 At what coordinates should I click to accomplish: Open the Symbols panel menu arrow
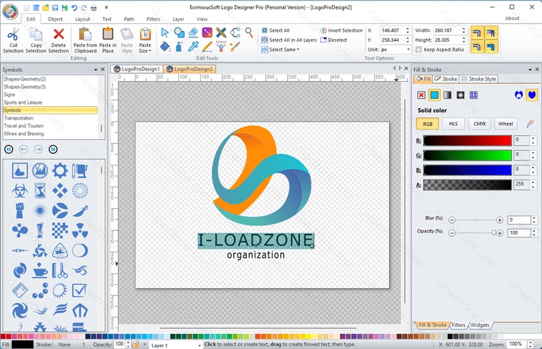click(96, 70)
